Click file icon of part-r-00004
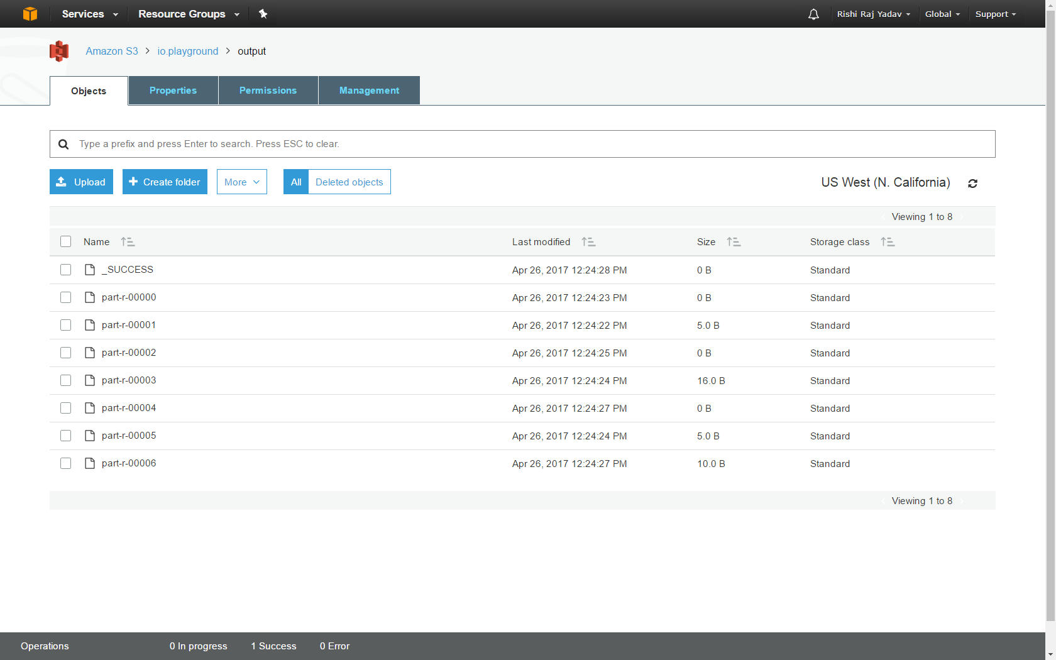Screen dimensions: 1056x660 coord(90,408)
